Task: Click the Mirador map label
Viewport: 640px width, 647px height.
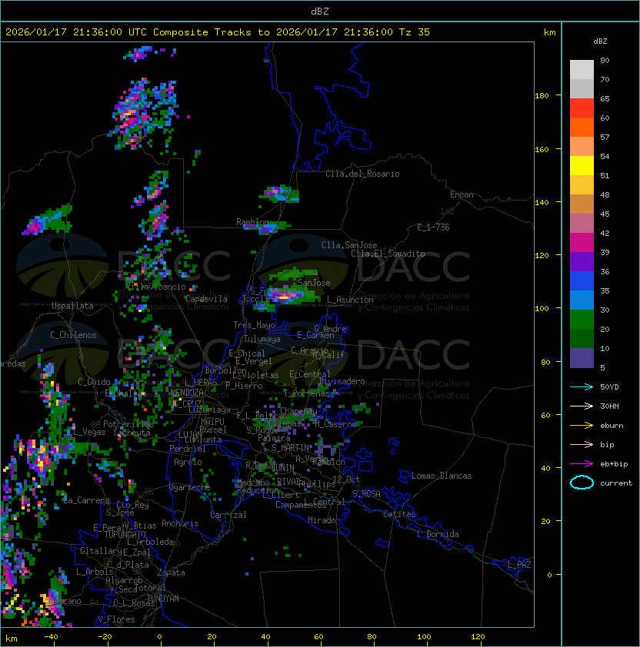Action: [324, 520]
